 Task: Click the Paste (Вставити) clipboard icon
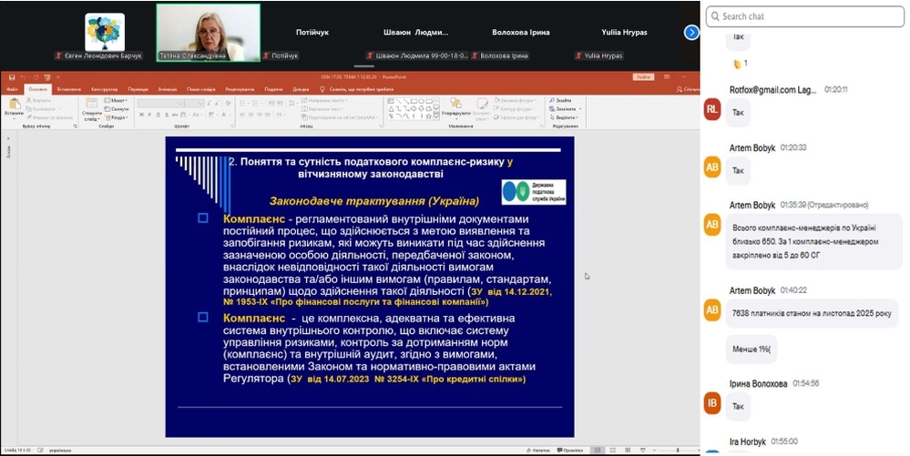[14, 106]
